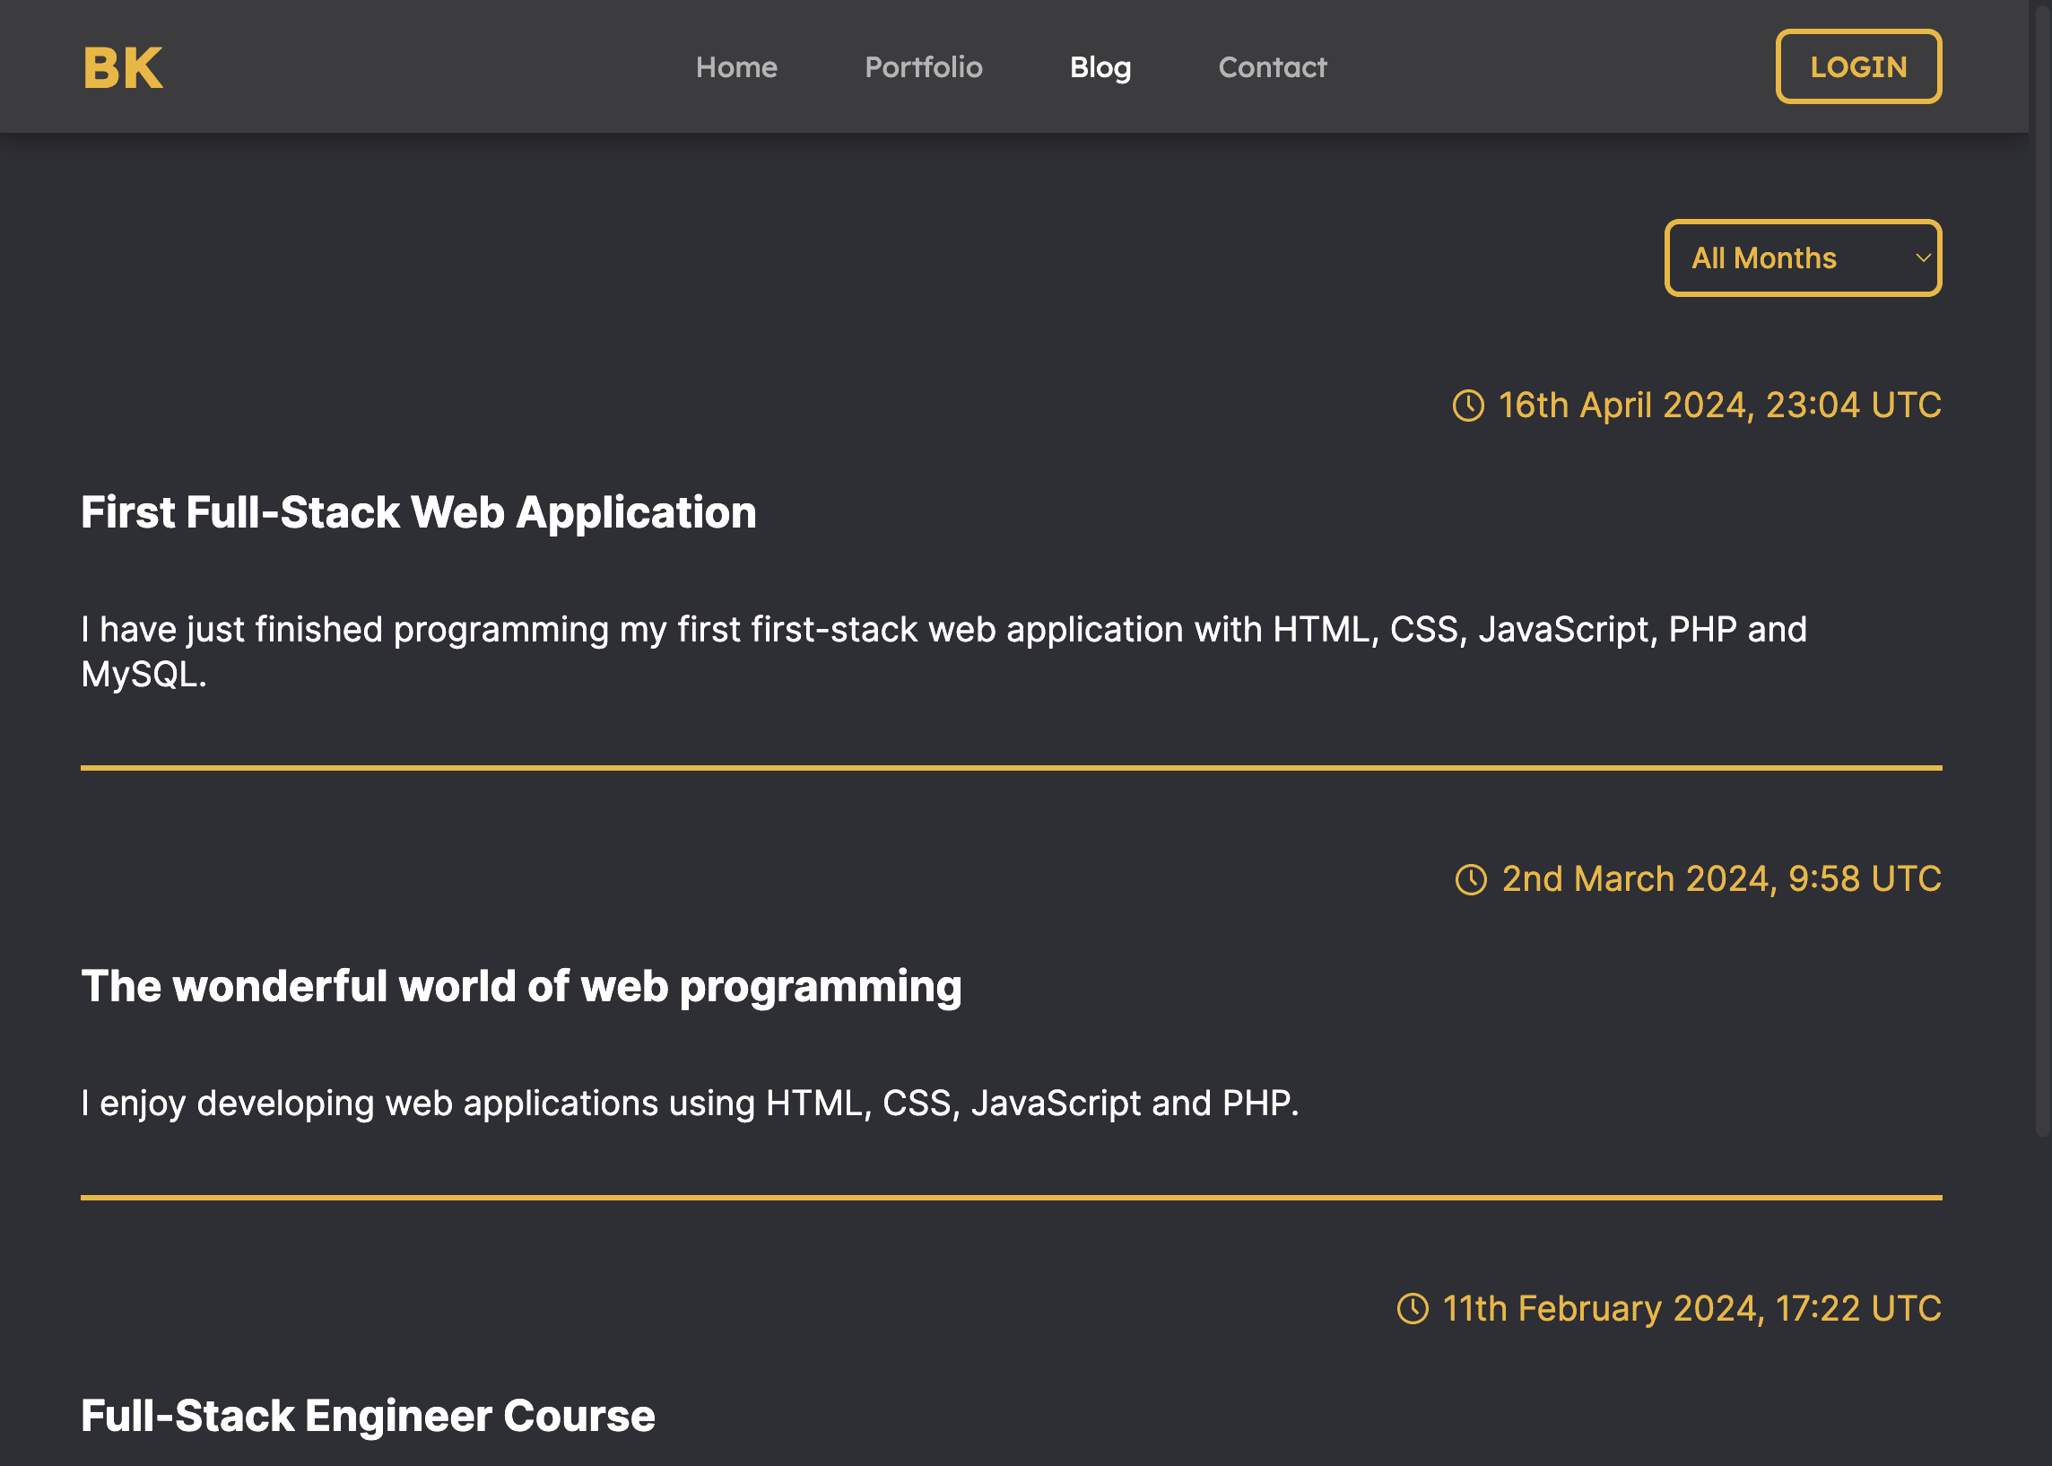This screenshot has height=1466, width=2052.
Task: Click the date text 2nd March 2024, 9:58 UTC
Action: 1721,879
